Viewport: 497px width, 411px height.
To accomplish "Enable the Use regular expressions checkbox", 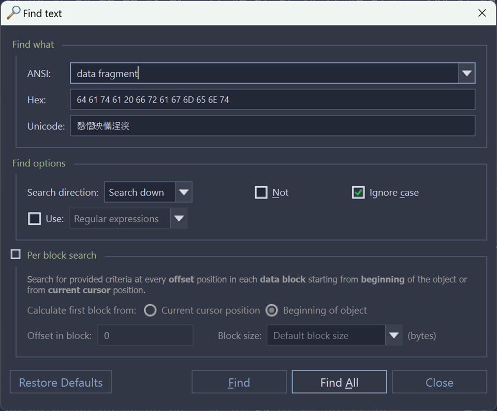I will (34, 219).
